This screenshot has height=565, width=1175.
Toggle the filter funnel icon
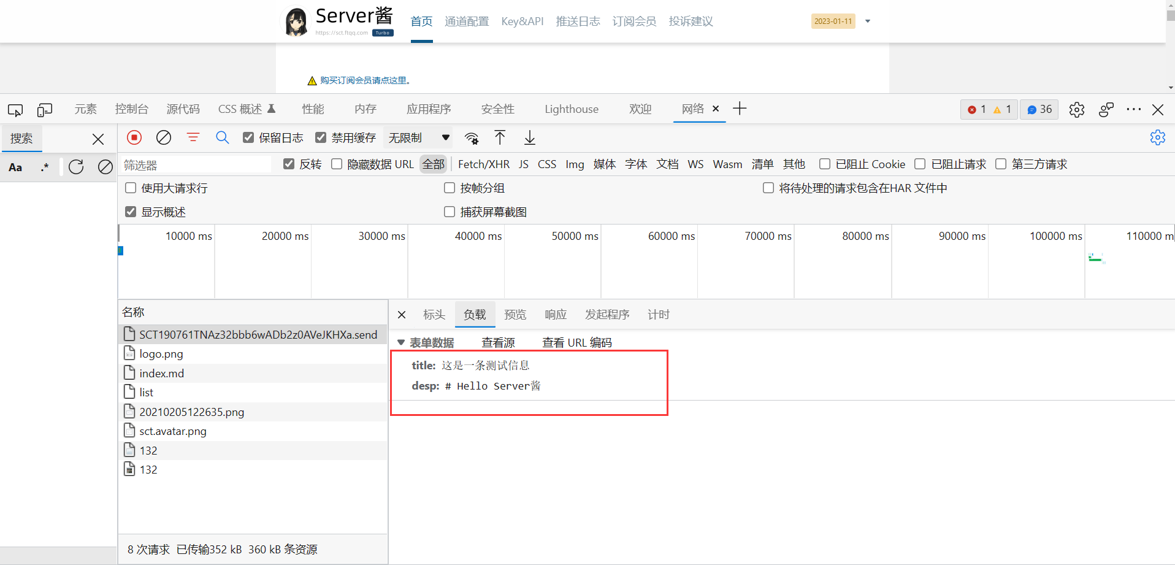tap(193, 137)
